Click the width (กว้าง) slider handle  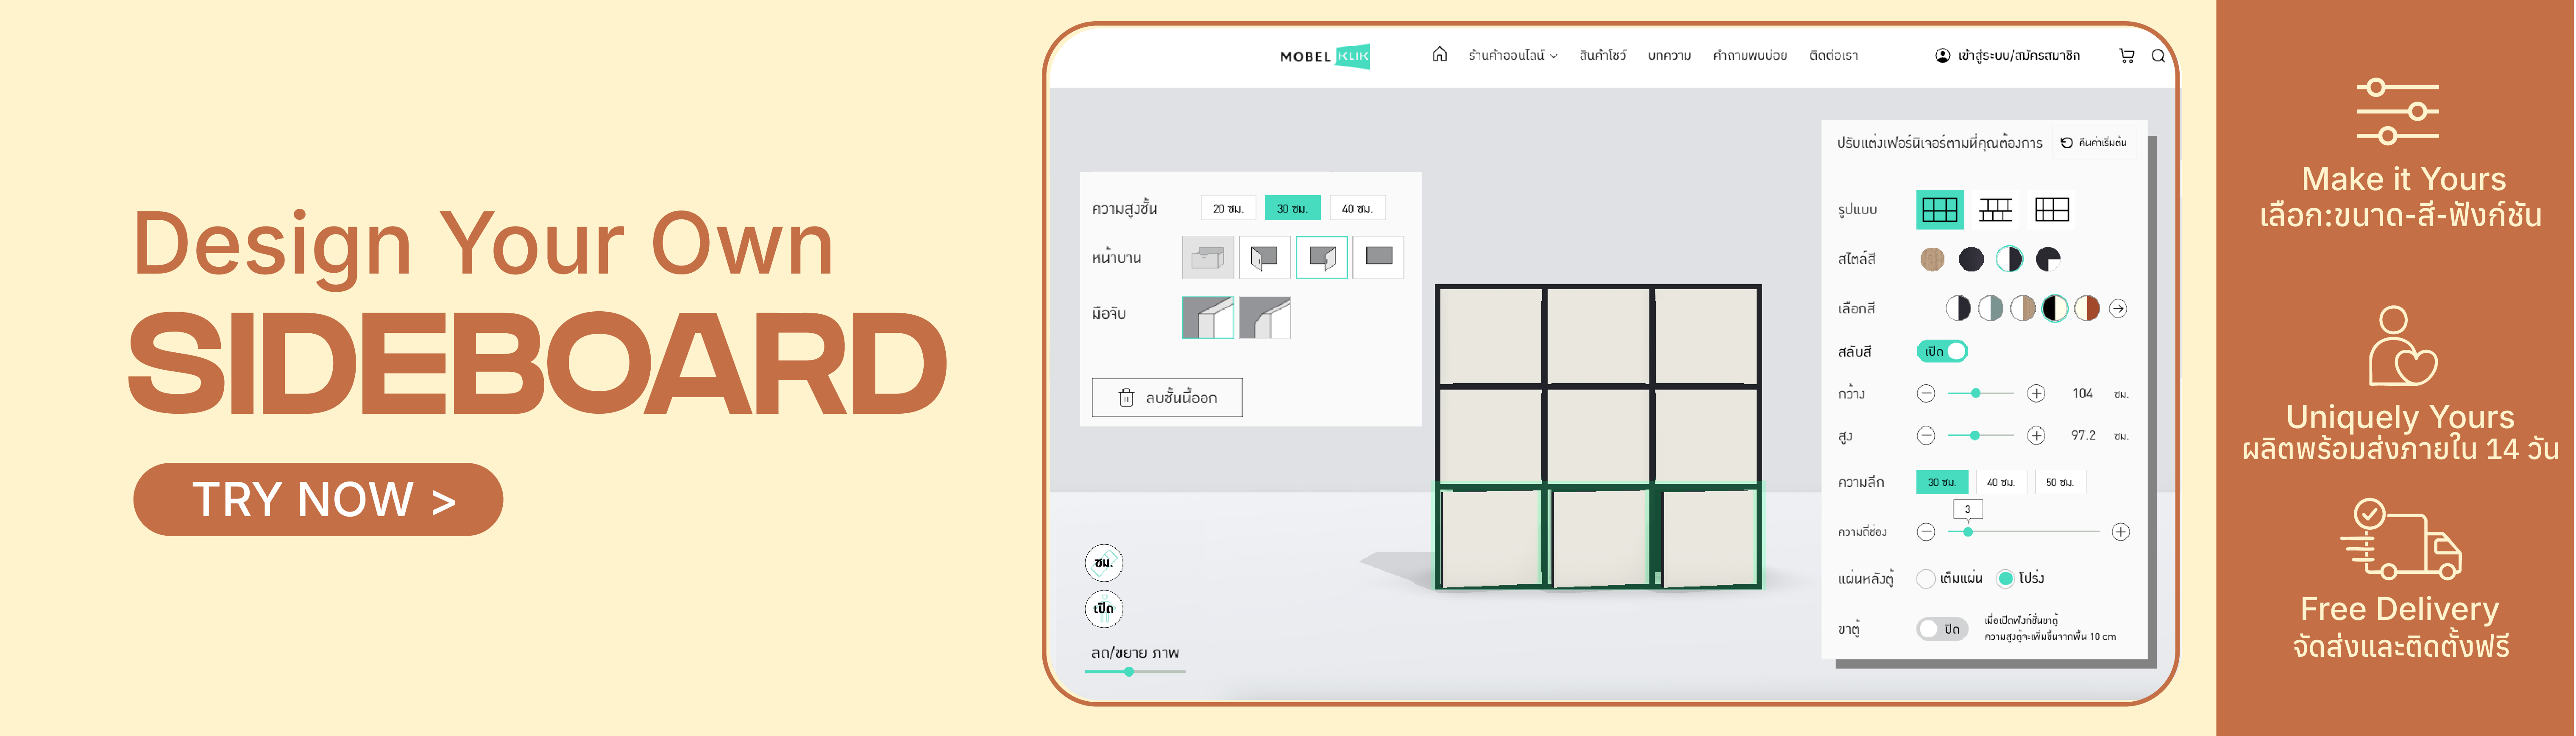[x=1976, y=393]
